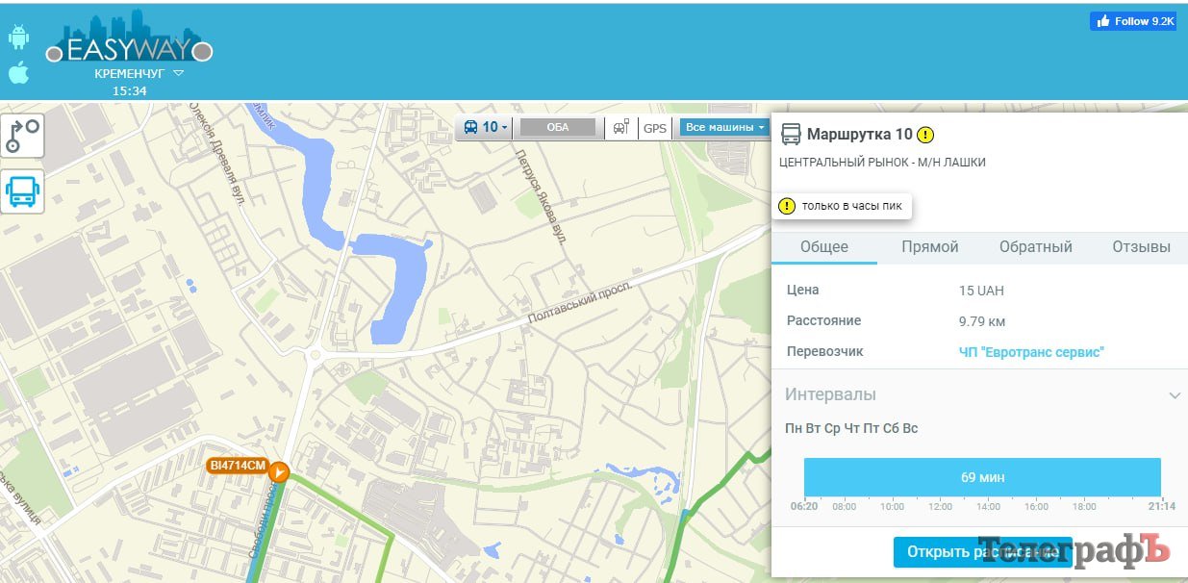Click the Facebook Follow button
Screen dimensions: 1188x583
[1133, 21]
